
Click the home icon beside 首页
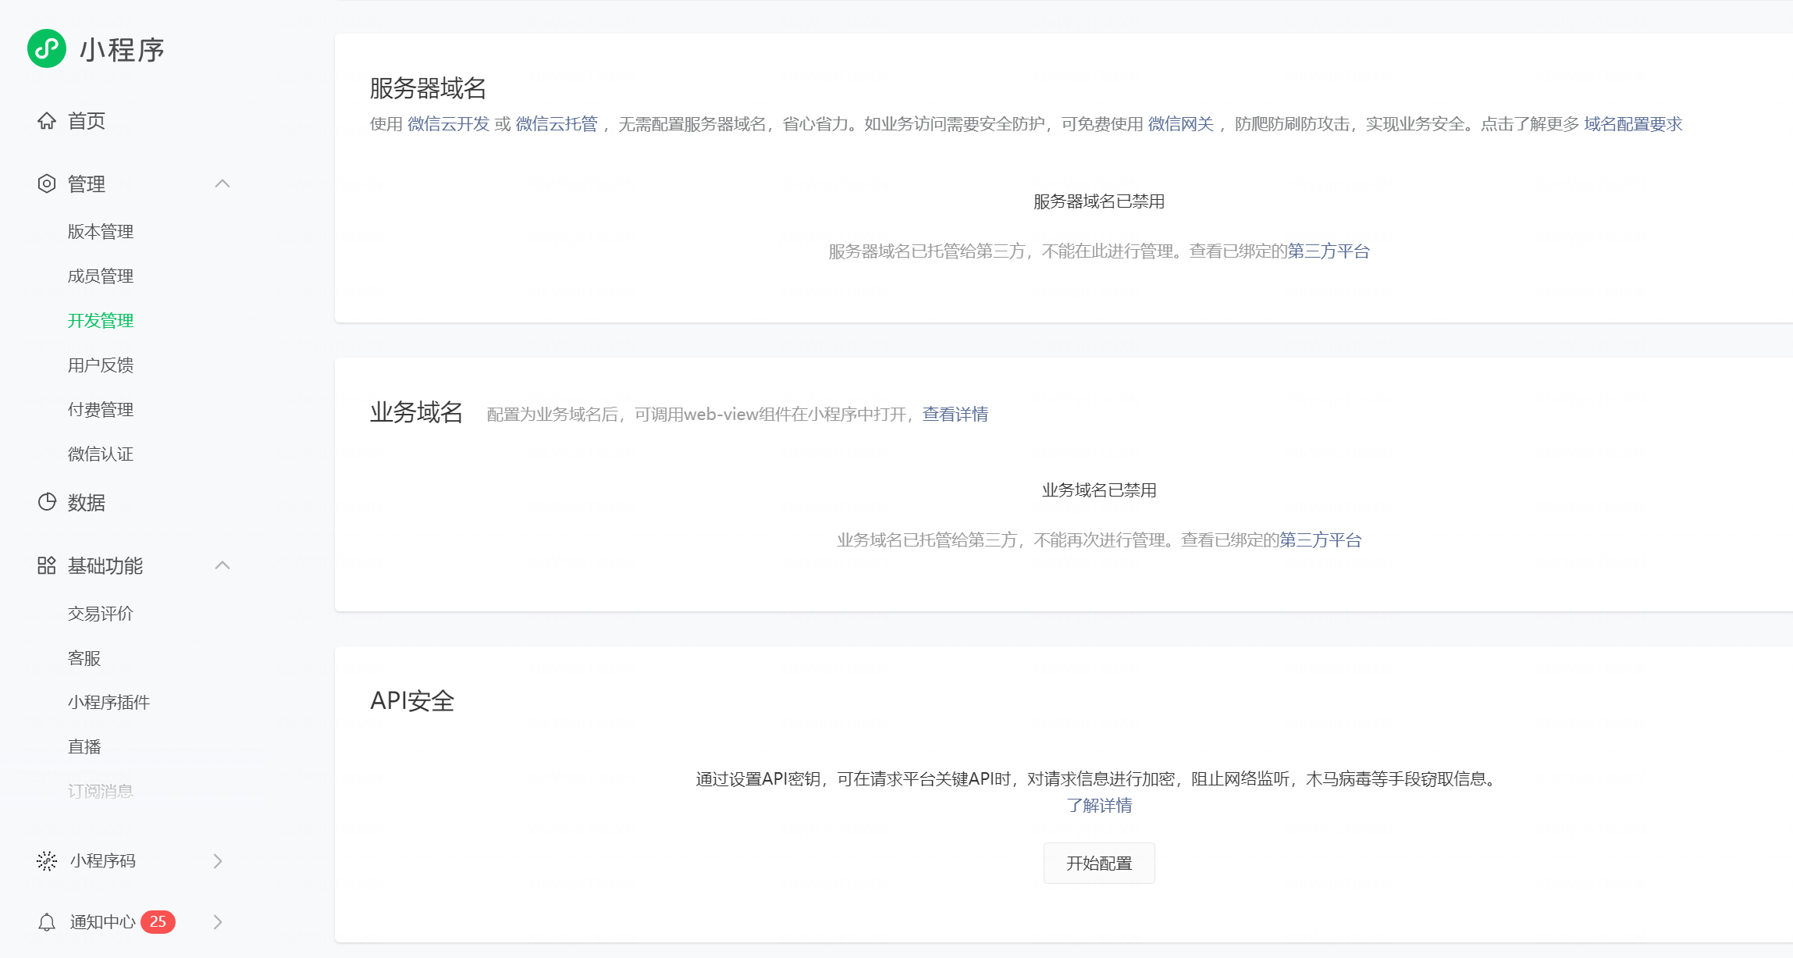tap(47, 121)
